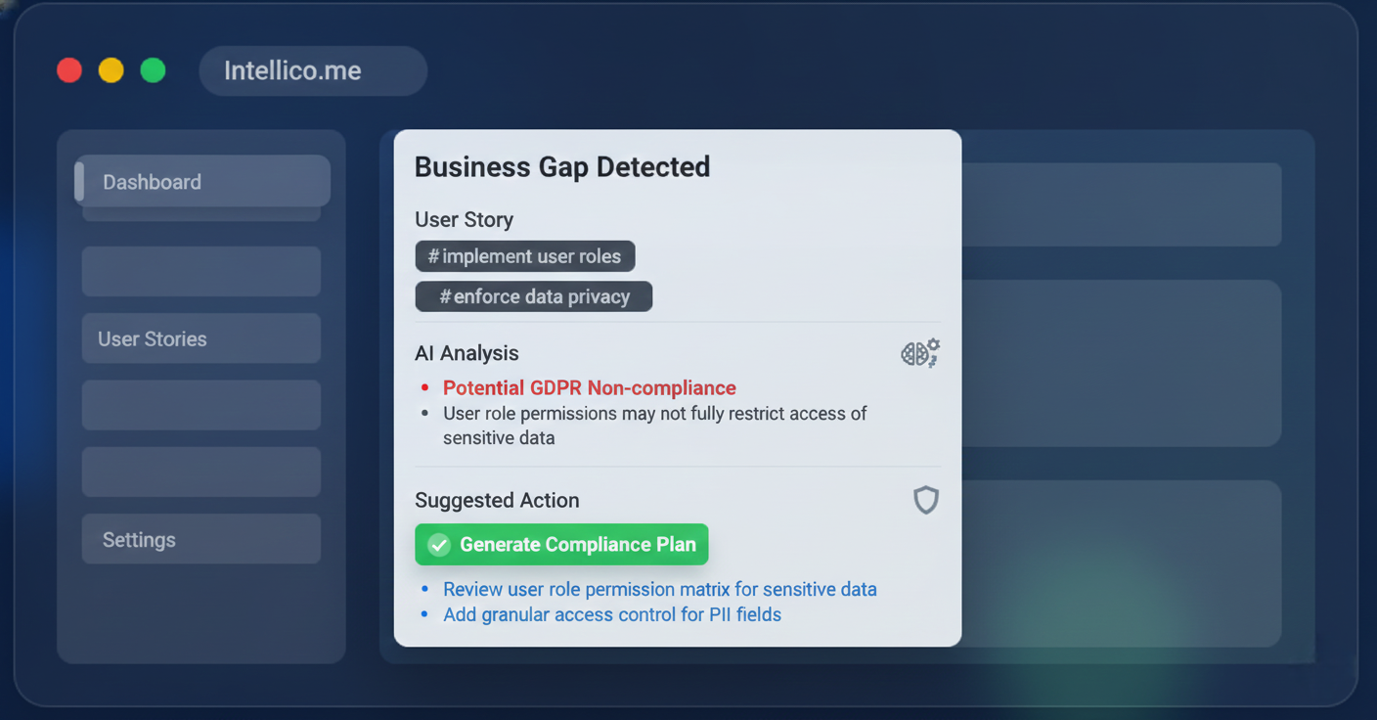Click the red window dot
Image resolution: width=1377 pixels, height=720 pixels.
[x=69, y=70]
